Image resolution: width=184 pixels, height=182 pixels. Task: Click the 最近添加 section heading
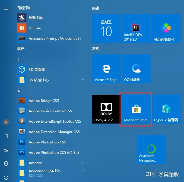(24, 8)
